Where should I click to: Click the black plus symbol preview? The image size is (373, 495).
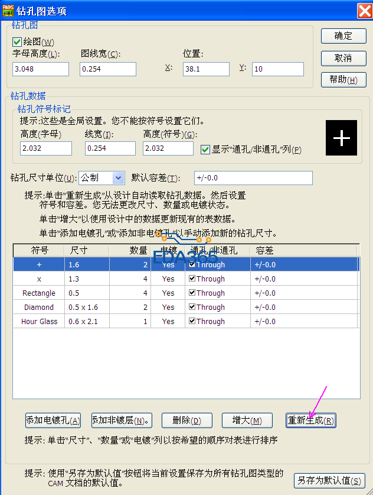tap(341, 138)
